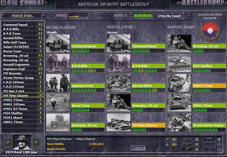Click Woods commander name label
This screenshot has height=157, width=227.
52,32
